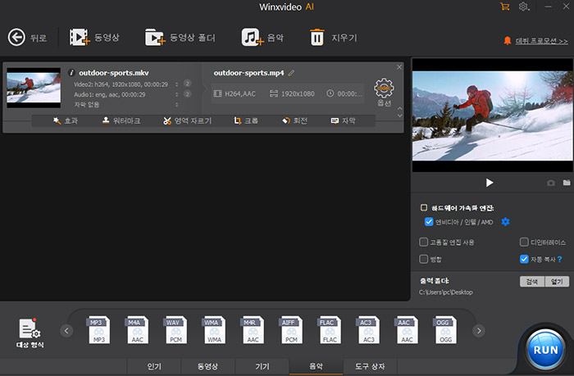Screen dimensions: 574x376
Task: Open 자동 복사 help question mark
Action: click(x=559, y=260)
